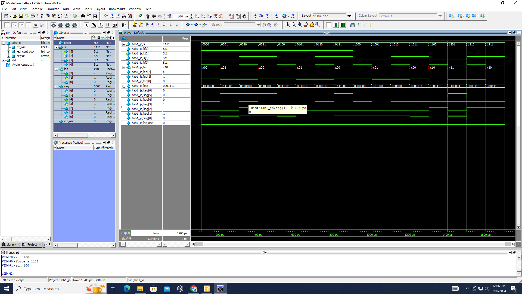Click the Undo arrow icon

pyautogui.click(x=60, y=16)
